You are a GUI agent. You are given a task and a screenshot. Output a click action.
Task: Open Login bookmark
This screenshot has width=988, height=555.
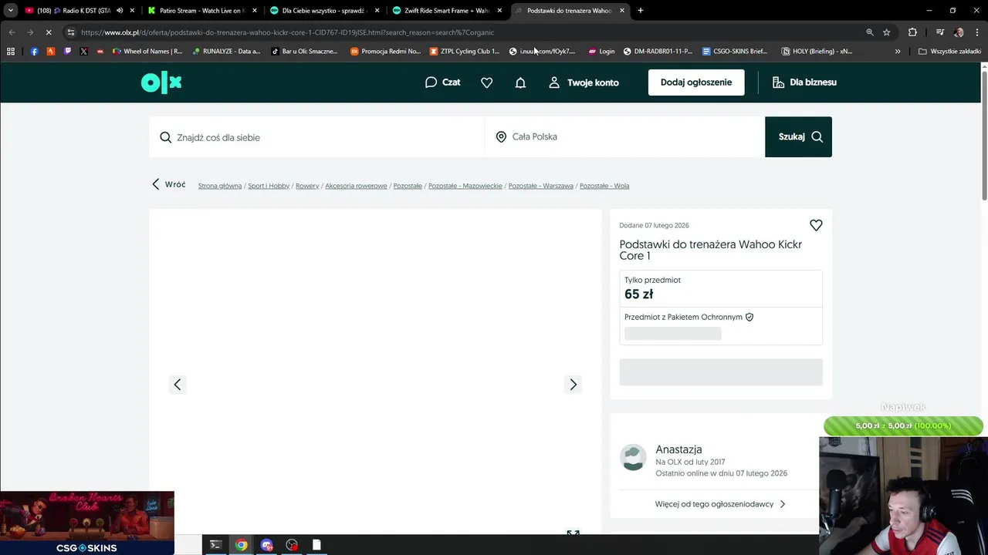coord(601,52)
